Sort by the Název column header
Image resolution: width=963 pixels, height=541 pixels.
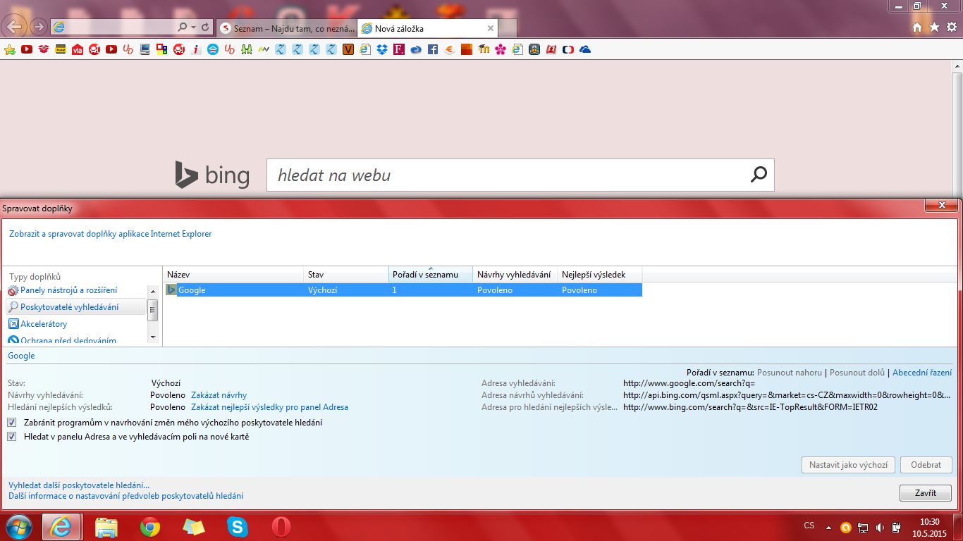[233, 275]
